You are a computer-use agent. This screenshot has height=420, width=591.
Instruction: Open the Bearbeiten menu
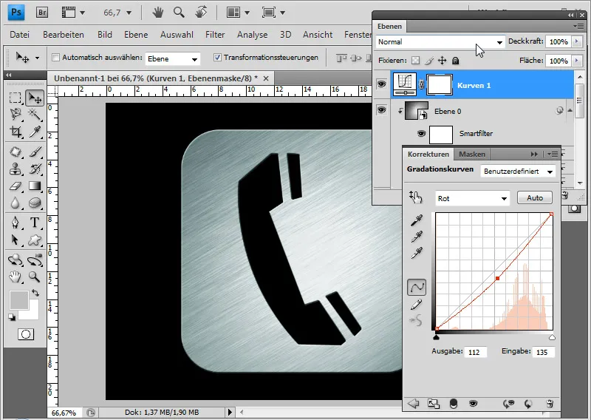[x=64, y=35]
